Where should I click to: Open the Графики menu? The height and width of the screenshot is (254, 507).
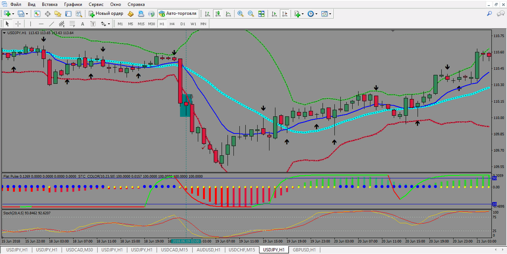[x=73, y=4]
